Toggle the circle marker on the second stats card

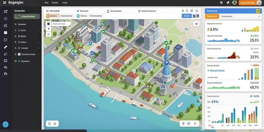tap(252, 49)
